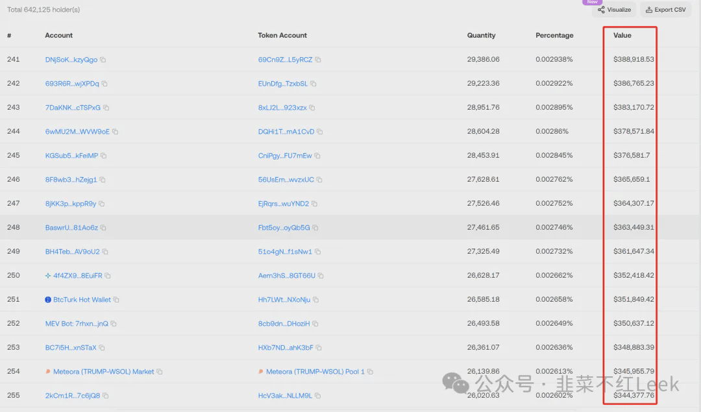Open token account DQHi1T...mA1CvD

coord(286,131)
